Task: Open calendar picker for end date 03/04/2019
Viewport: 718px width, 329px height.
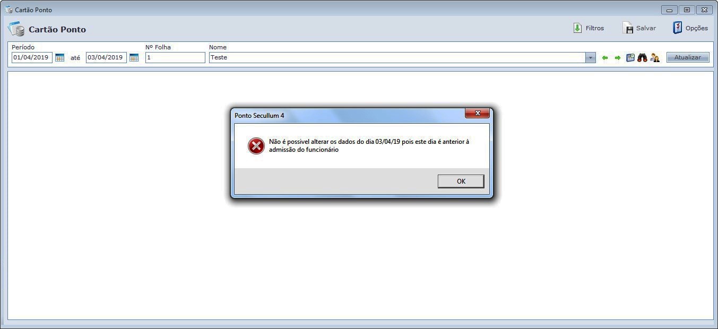Action: [134, 57]
